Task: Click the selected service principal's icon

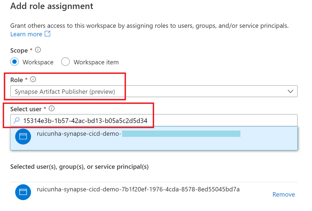Action: [x=23, y=192]
